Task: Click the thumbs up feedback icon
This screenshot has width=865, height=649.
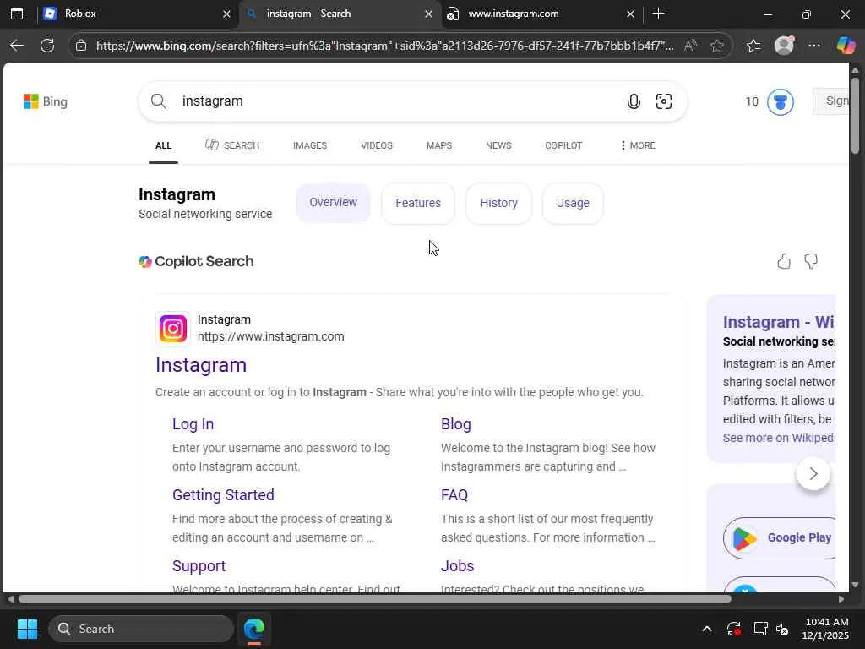Action: [784, 261]
